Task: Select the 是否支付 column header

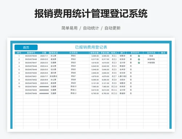Action: point(135,53)
